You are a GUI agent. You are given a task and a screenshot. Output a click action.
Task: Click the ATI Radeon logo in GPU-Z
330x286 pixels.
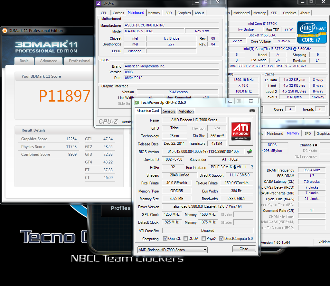pos(241,131)
